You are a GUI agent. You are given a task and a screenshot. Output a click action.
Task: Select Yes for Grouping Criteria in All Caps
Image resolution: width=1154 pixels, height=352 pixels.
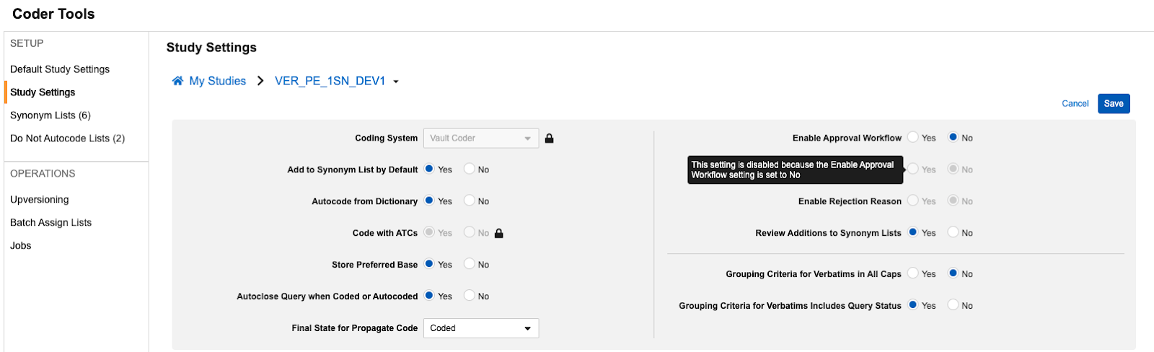coord(913,273)
